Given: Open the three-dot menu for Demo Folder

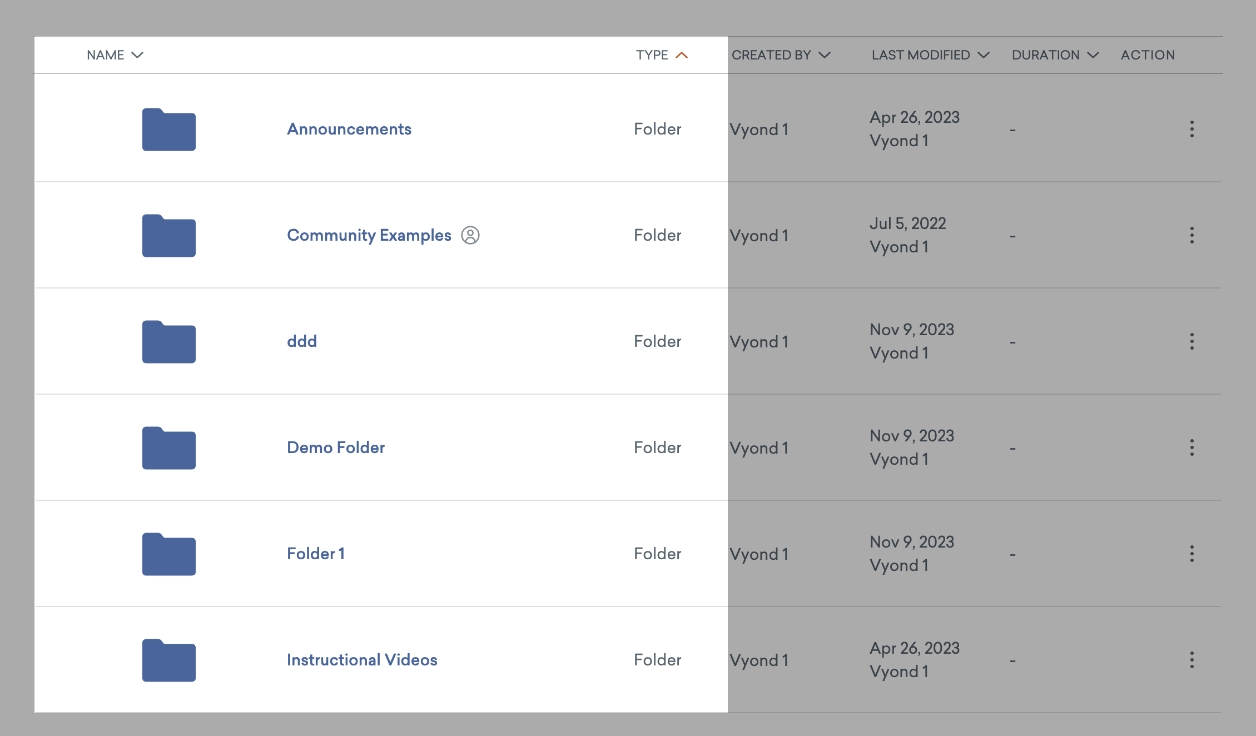Looking at the screenshot, I should [1192, 447].
